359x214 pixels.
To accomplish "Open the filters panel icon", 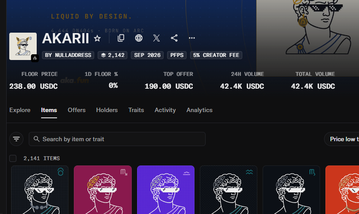I will [x=16, y=139].
